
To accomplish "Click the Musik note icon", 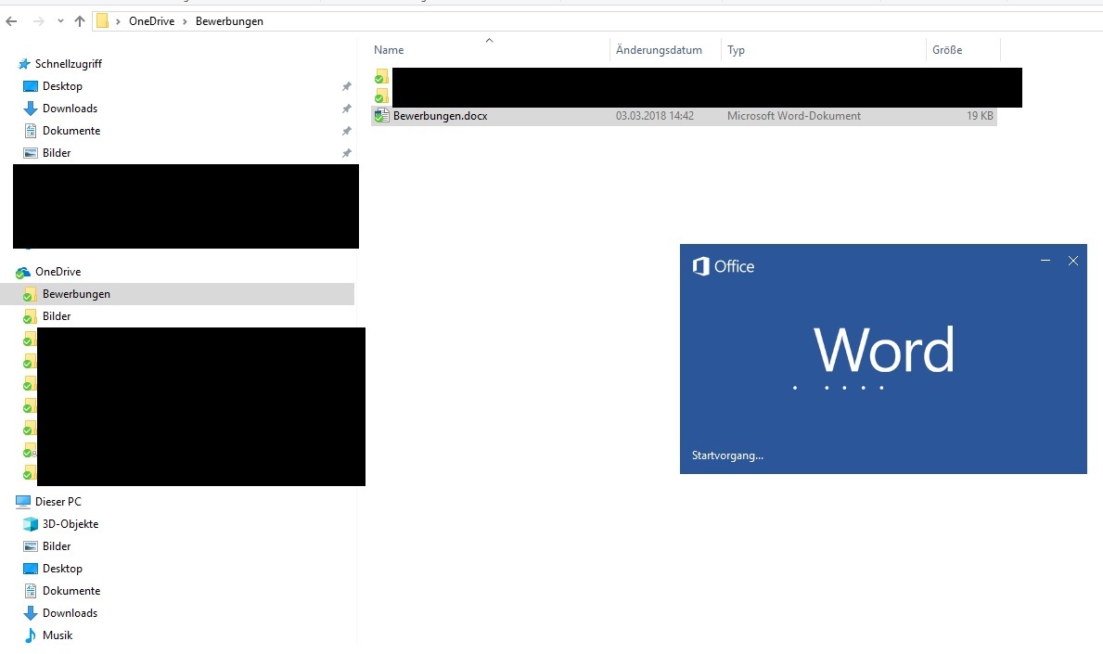I will (31, 635).
